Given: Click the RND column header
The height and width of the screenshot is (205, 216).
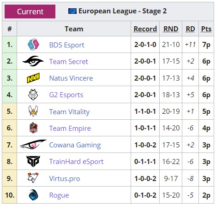Looking at the screenshot, I should click(x=171, y=29).
